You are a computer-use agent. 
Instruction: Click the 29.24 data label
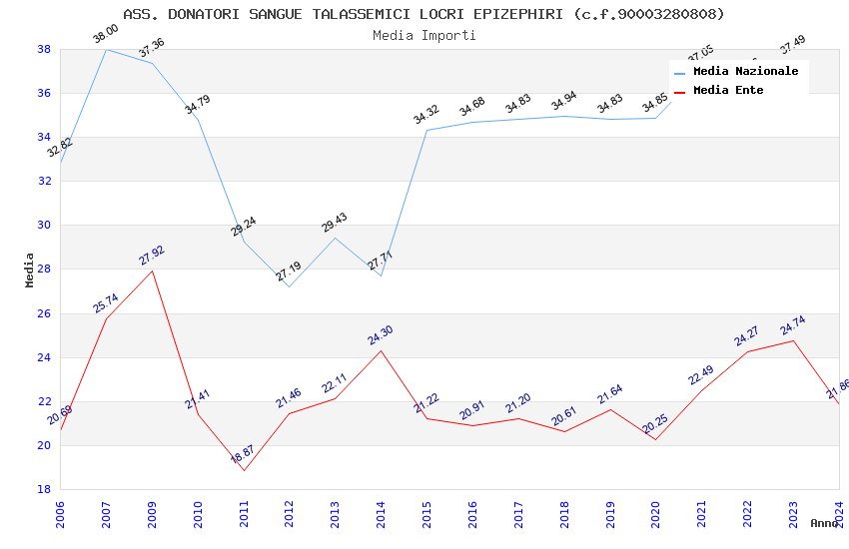[243, 227]
